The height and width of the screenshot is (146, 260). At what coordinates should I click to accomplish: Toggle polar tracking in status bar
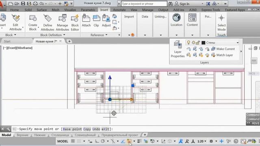pos(103,141)
